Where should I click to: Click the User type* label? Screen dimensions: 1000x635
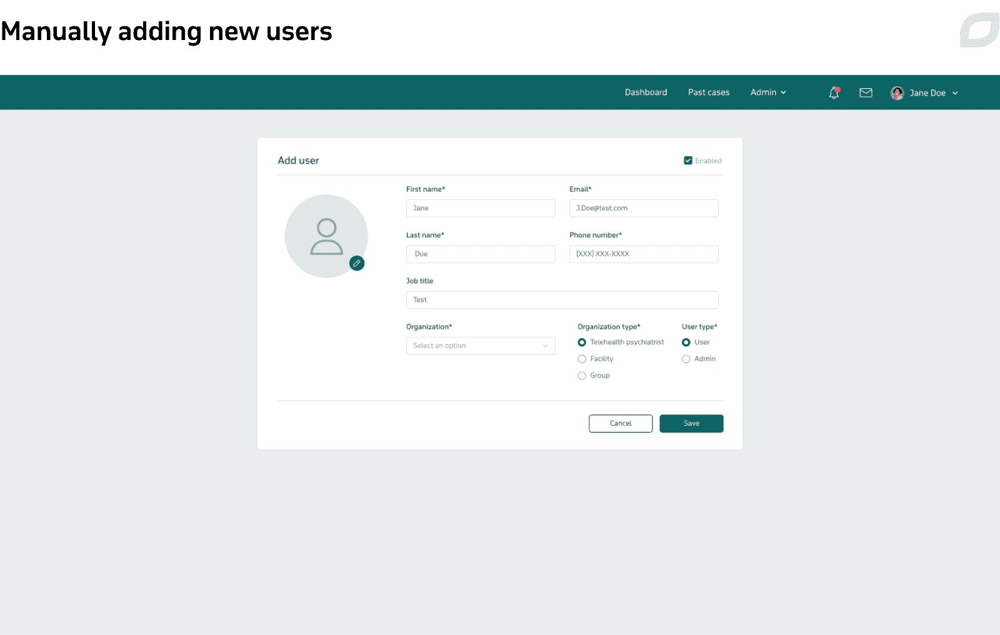[699, 327]
